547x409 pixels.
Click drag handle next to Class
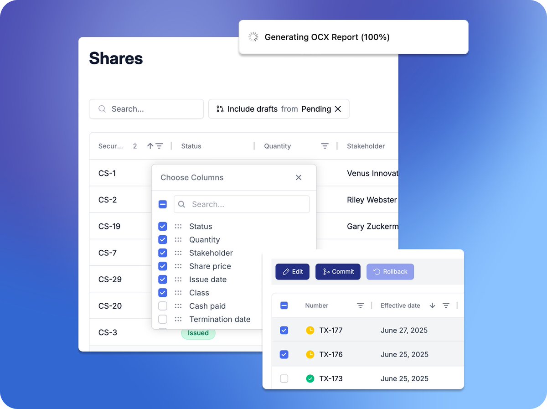(x=178, y=293)
